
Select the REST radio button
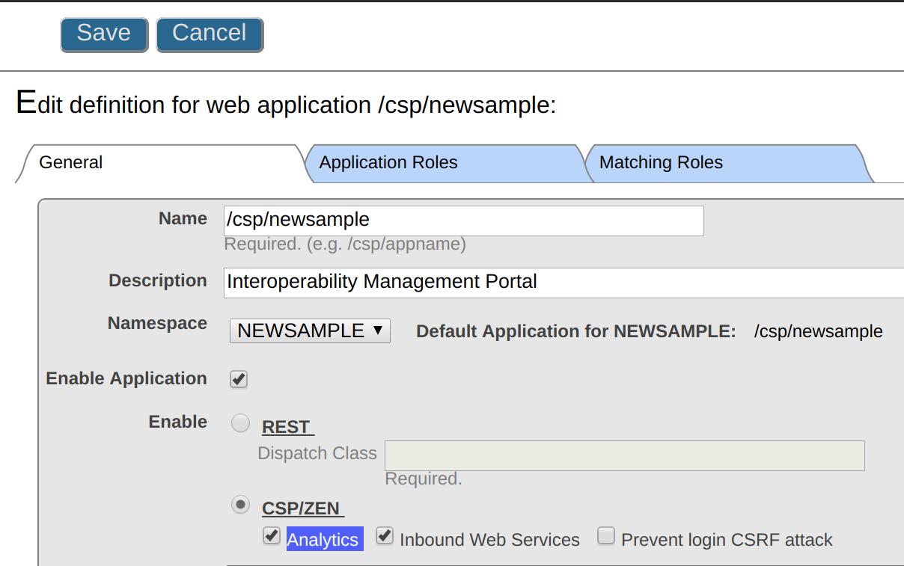(240, 424)
